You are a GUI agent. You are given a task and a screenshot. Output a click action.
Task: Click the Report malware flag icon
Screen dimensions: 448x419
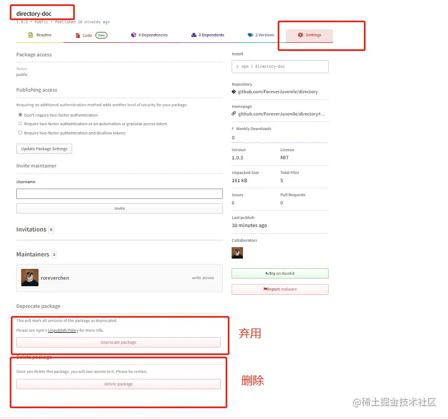coord(265,289)
